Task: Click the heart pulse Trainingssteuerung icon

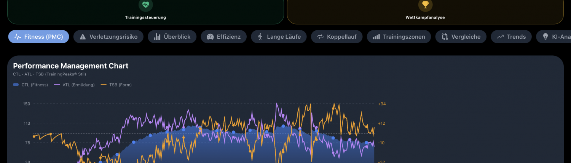Action: pos(145,5)
